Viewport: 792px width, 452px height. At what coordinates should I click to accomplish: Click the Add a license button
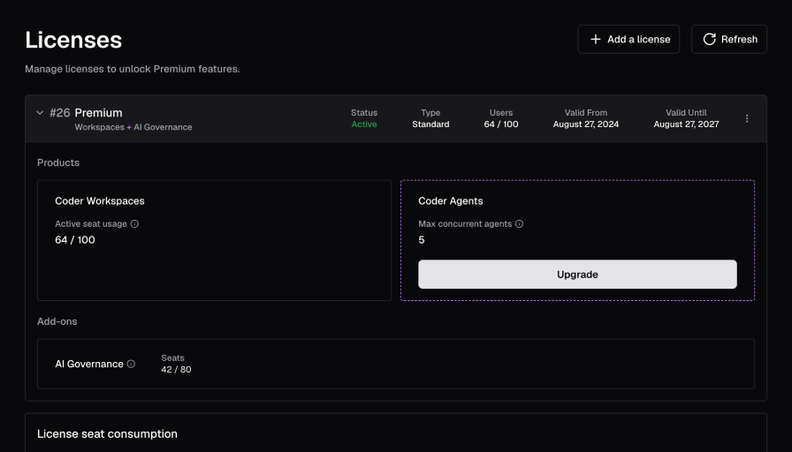pos(628,40)
